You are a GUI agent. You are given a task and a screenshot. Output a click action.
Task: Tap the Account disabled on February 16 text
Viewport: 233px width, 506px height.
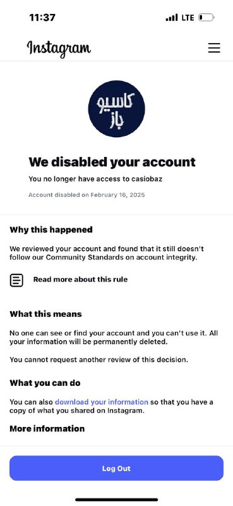(x=87, y=195)
